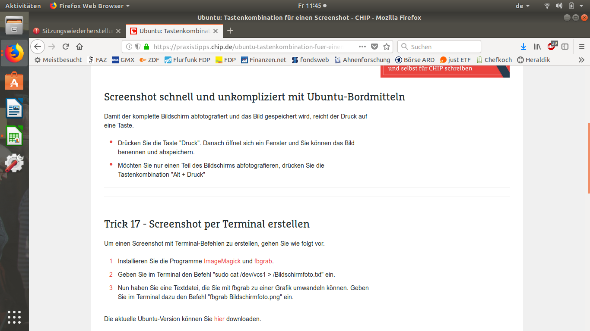The height and width of the screenshot is (331, 590).
Task: Click the heading 'Screenshot schnell und unkompliziert mit Ubuntu-Bordmitteln'
Action: (255, 97)
